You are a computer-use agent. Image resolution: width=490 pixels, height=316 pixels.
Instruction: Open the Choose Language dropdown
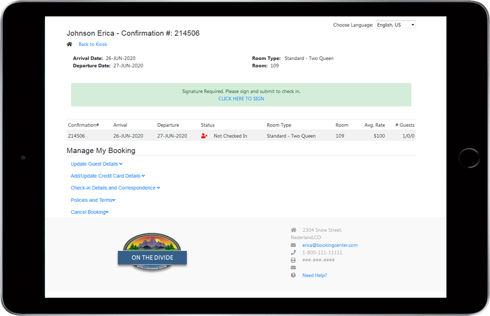coord(395,25)
